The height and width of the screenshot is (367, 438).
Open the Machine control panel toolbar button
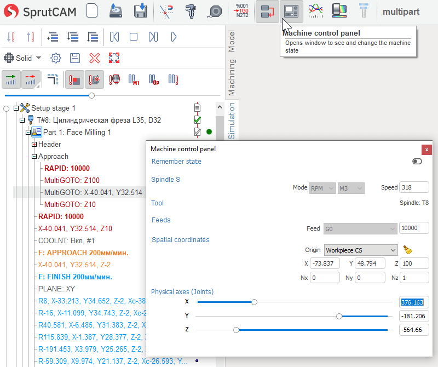tap(291, 11)
